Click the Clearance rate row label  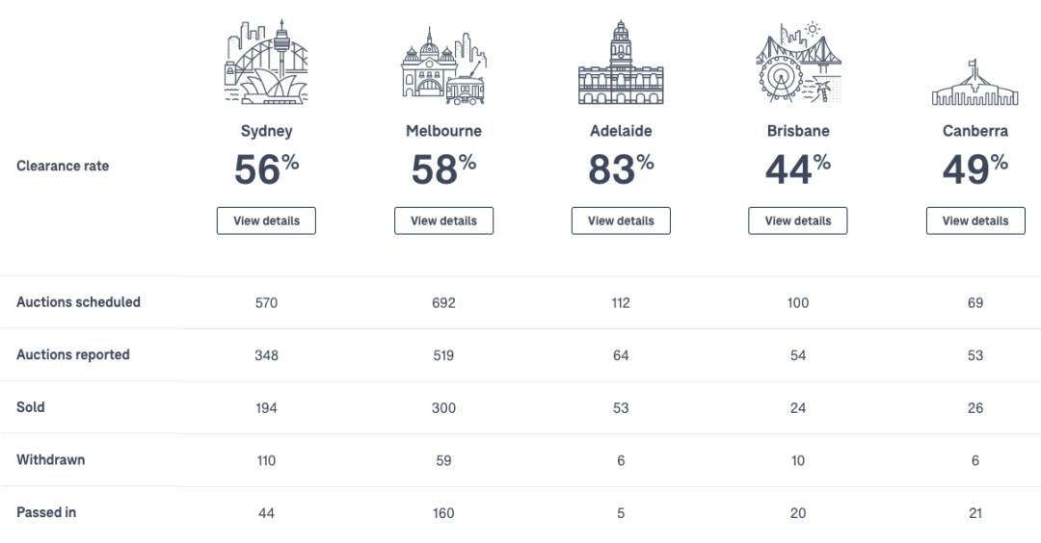tap(63, 166)
